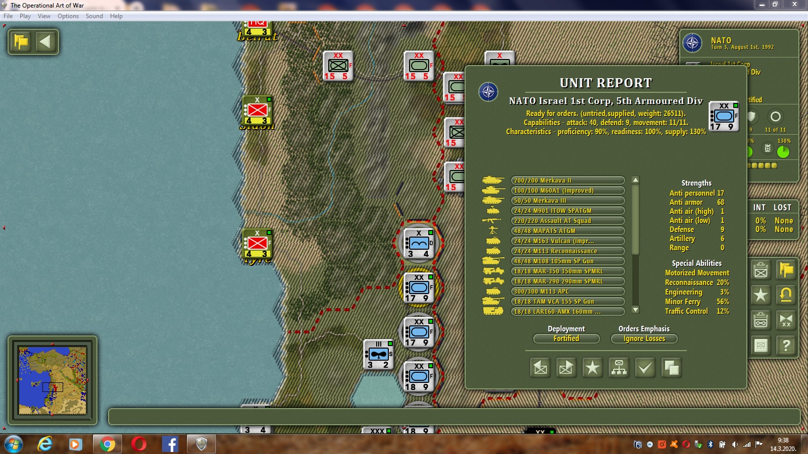The width and height of the screenshot is (808, 454).
Task: Select the 48/48 M108 105mm SP Gun row
Action: click(568, 261)
